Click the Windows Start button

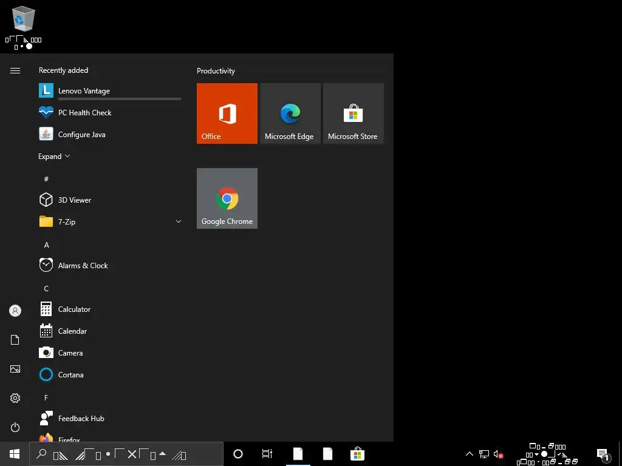tap(15, 454)
